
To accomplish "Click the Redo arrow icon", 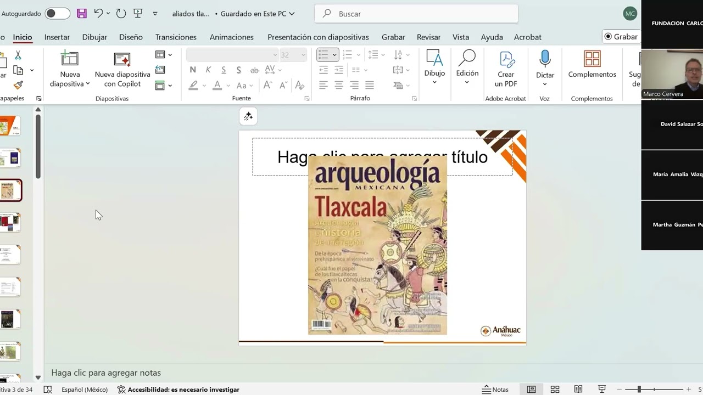I will click(x=121, y=13).
